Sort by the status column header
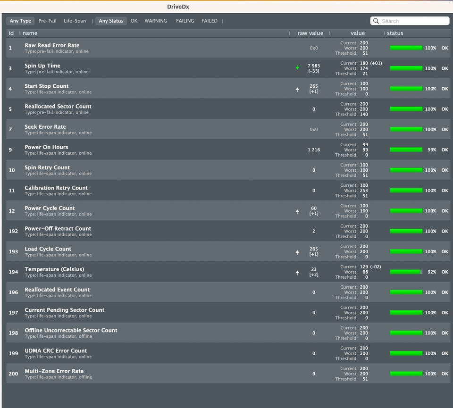The width and height of the screenshot is (453, 408). (395, 33)
